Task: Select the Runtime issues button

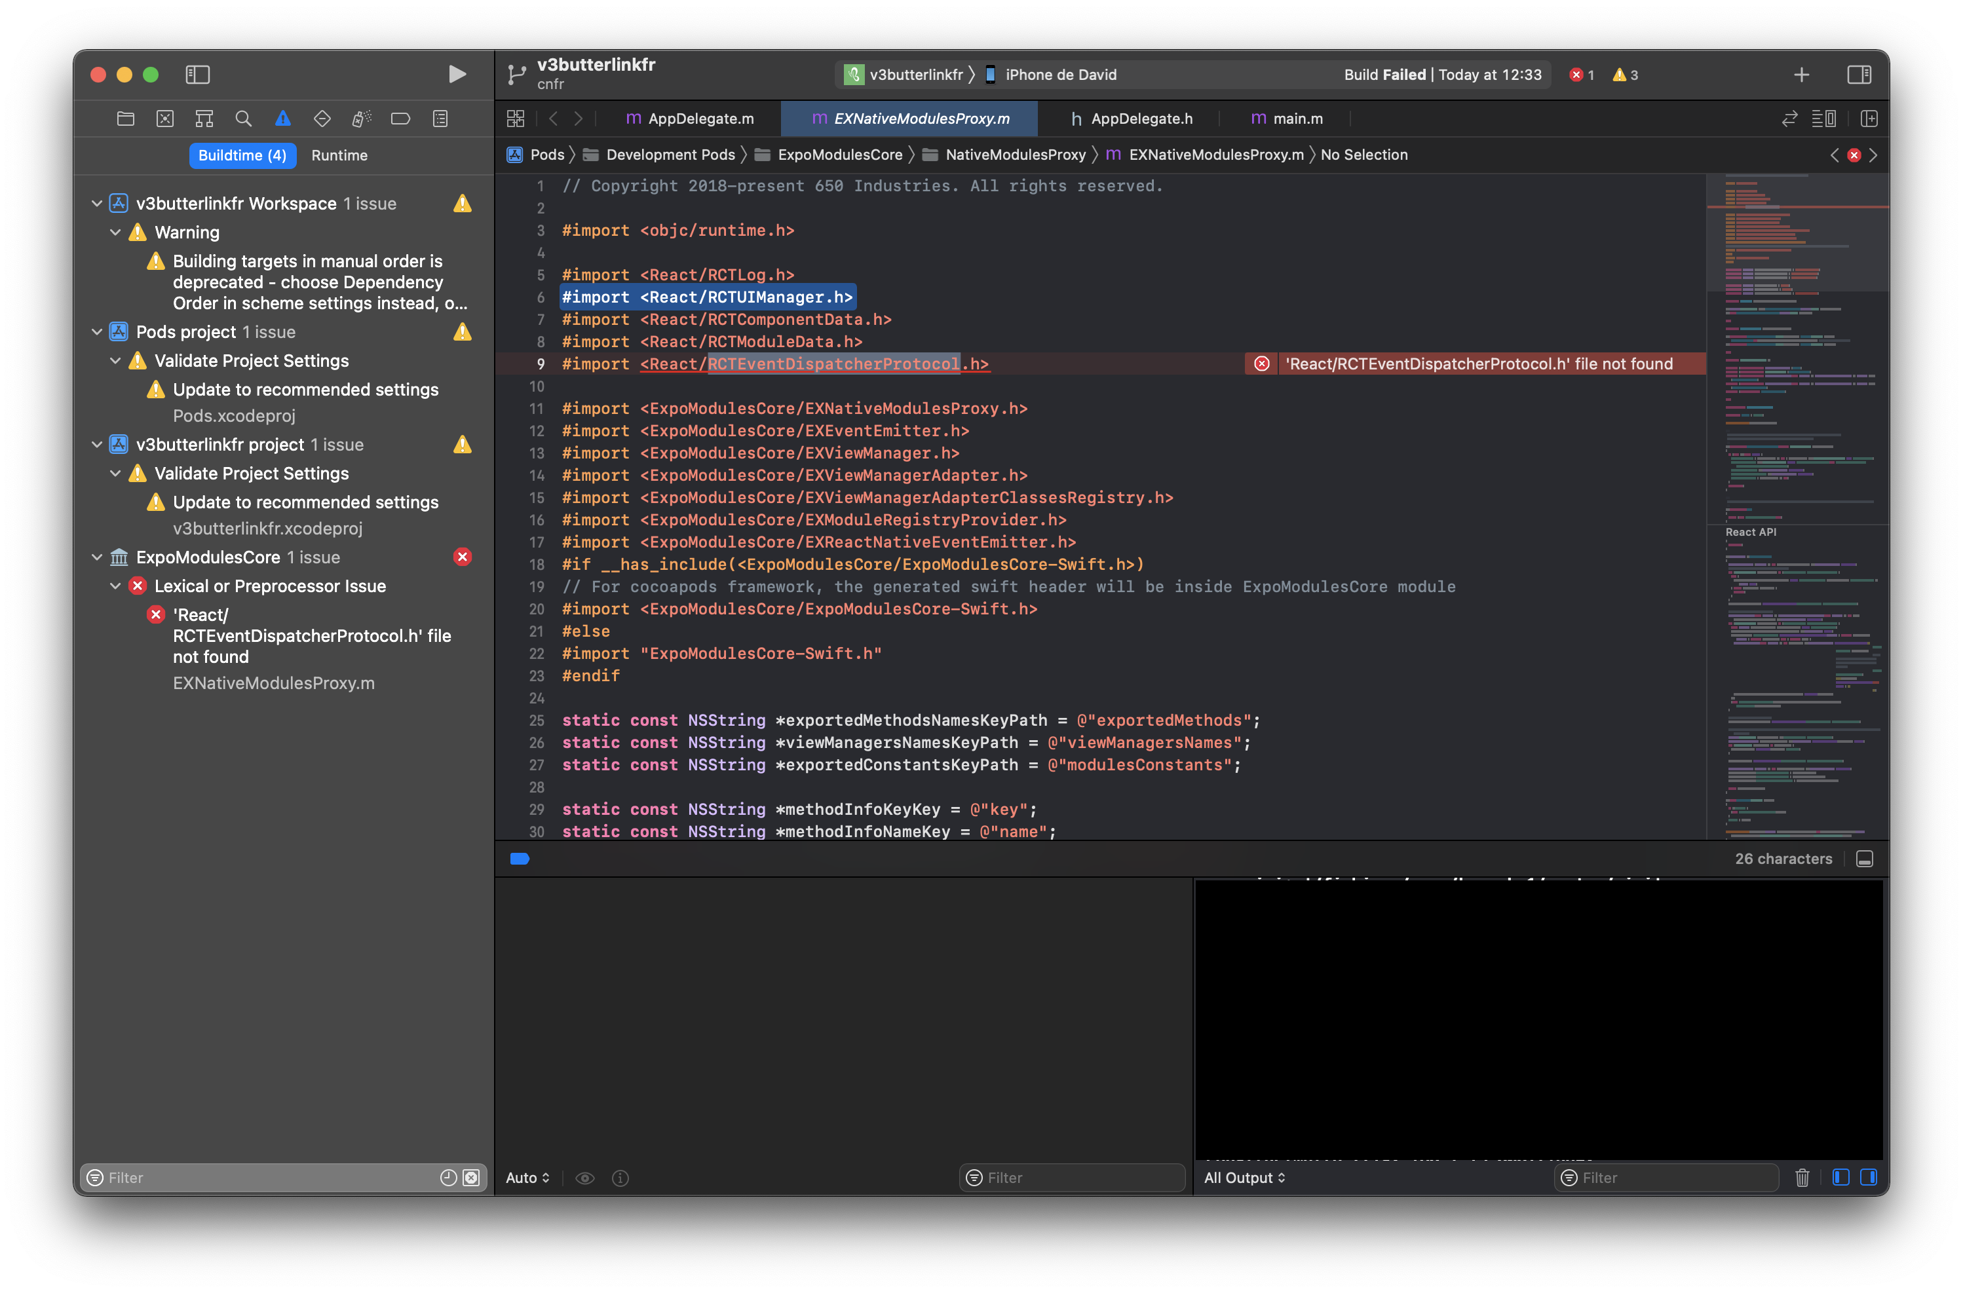Action: pos(339,155)
